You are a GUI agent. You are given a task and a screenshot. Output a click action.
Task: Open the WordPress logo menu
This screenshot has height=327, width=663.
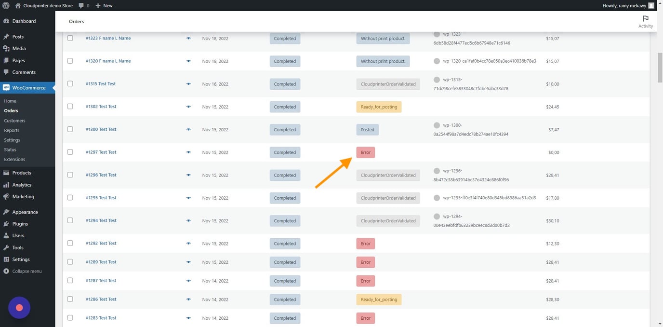6,5
